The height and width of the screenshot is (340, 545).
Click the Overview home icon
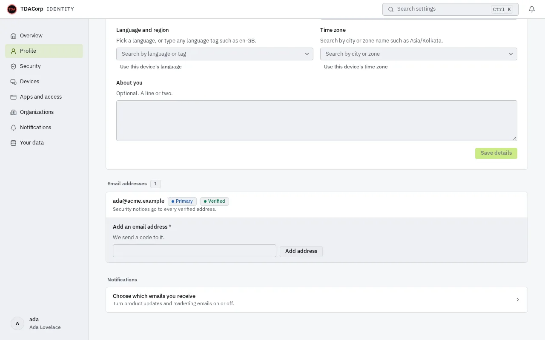13,36
